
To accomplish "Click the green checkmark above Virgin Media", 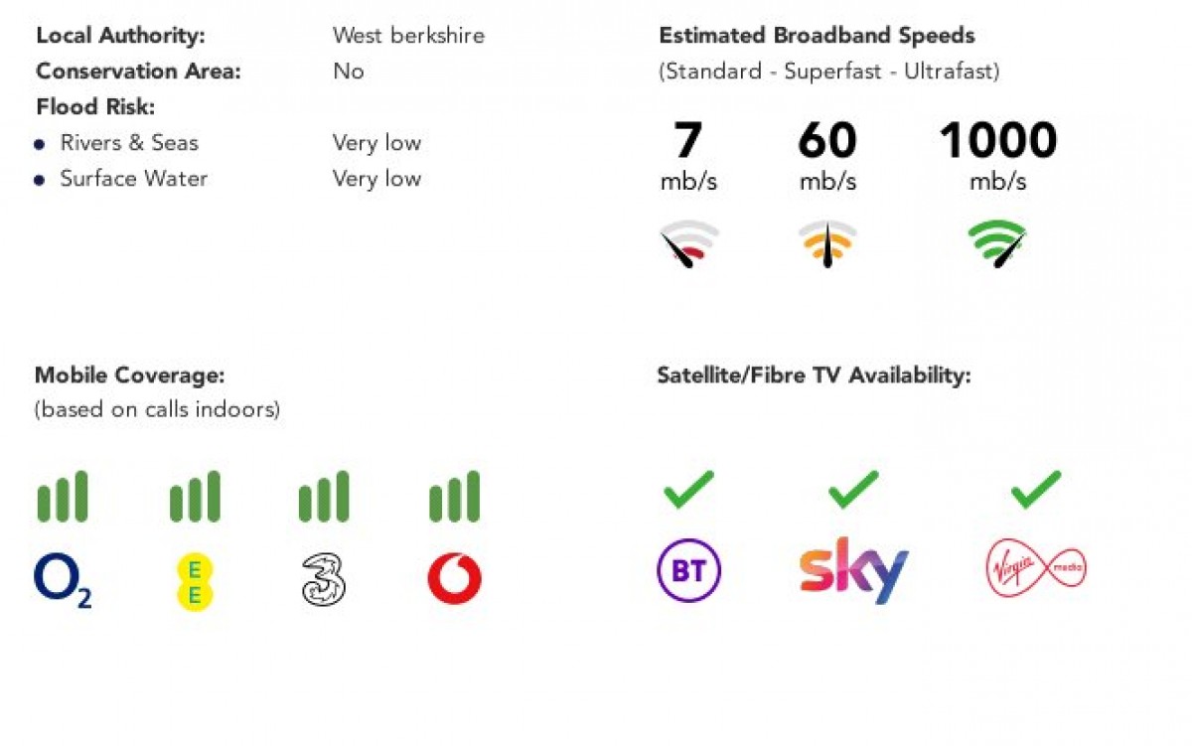I will point(1036,489).
